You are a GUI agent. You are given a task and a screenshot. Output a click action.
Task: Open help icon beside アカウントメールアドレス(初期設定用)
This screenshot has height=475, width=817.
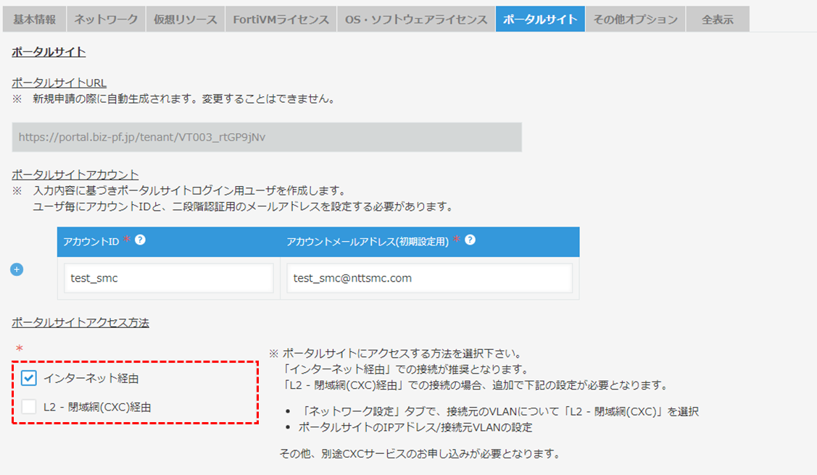pos(470,240)
